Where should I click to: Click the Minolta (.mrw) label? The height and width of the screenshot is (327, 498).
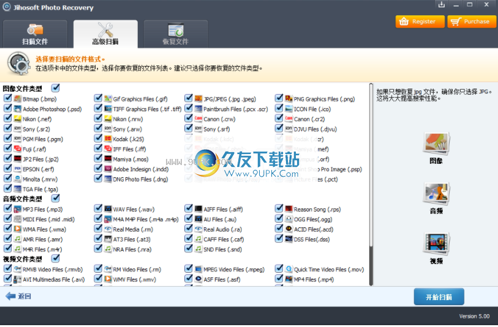click(40, 179)
